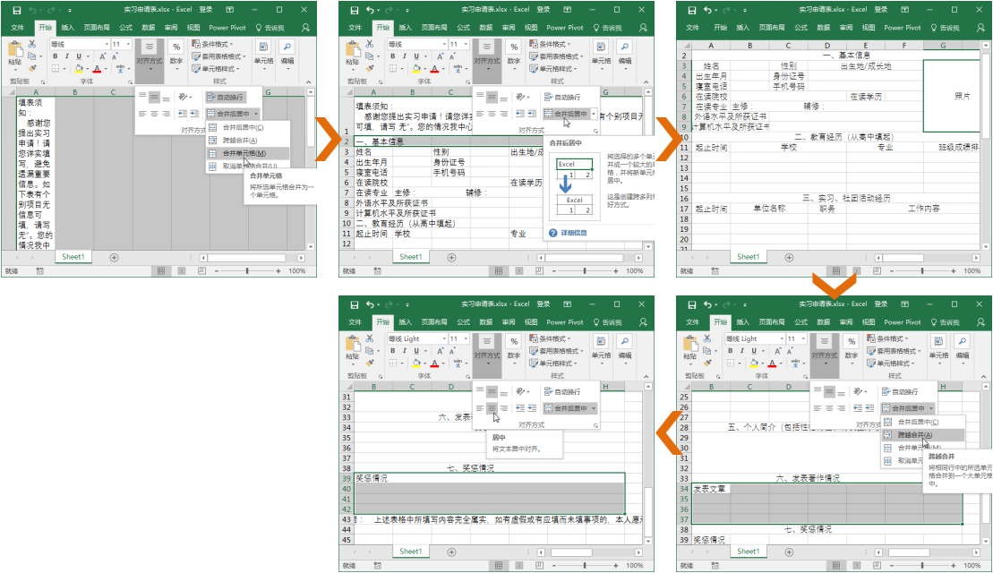Click Center align icon in bottom-middle alignment popup
This screenshot has height=573, width=993.
[492, 408]
